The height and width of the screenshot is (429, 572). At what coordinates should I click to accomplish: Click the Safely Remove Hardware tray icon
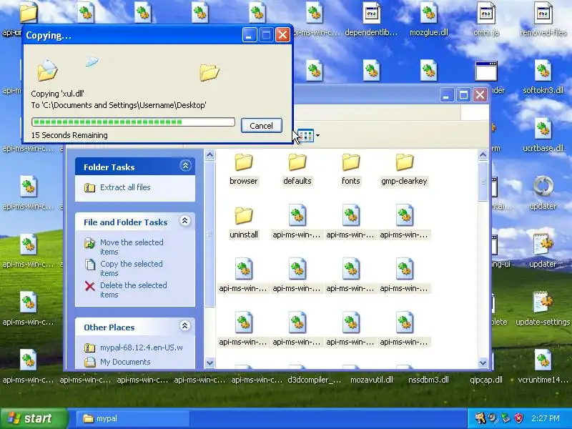tap(506, 418)
